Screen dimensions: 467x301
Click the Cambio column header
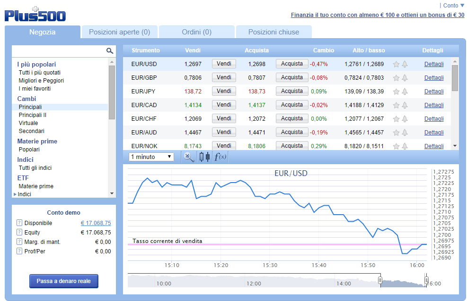click(x=324, y=50)
